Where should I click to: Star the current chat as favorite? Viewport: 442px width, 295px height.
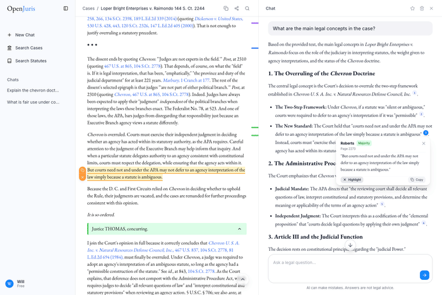click(x=412, y=8)
